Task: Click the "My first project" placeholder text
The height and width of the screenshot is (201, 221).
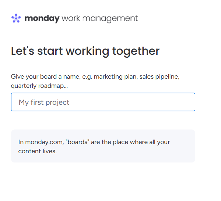Action: click(44, 103)
